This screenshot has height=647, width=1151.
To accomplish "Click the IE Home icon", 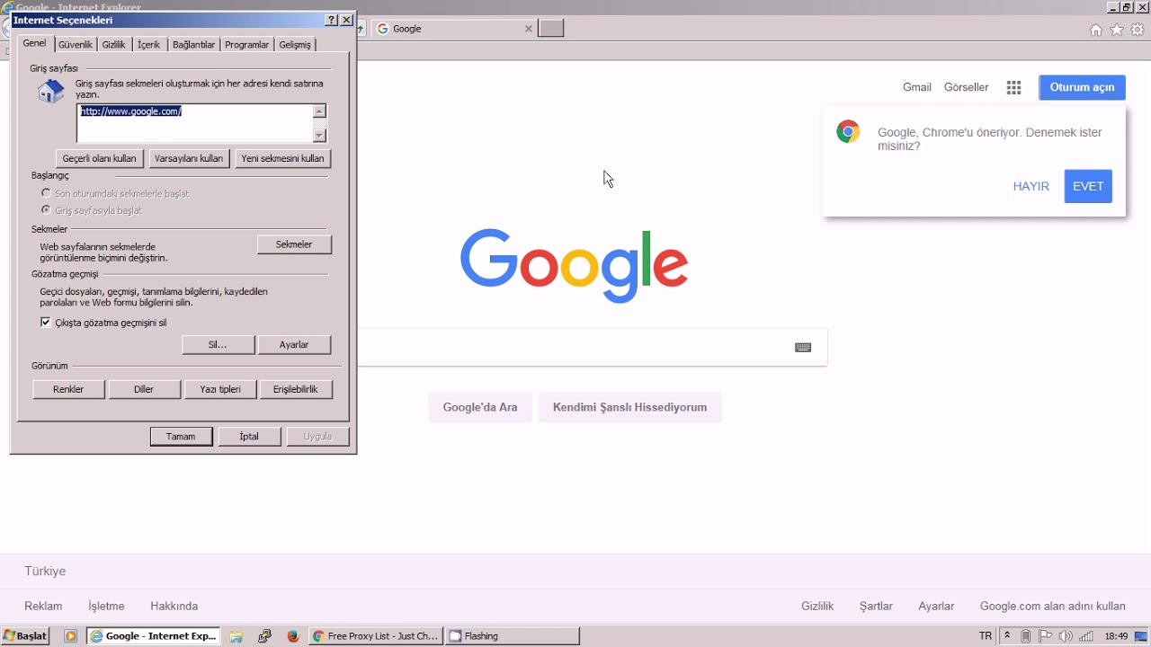I will click(x=1096, y=30).
